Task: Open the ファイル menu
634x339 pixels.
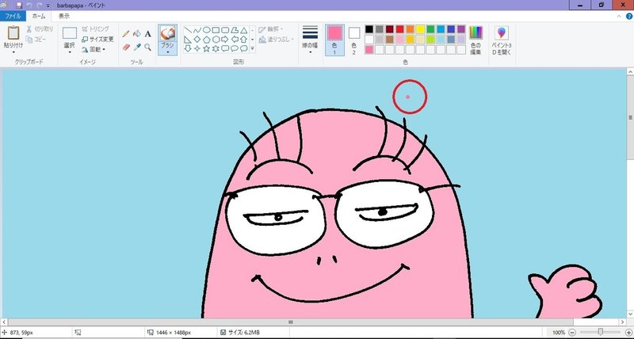Action: tap(13, 15)
